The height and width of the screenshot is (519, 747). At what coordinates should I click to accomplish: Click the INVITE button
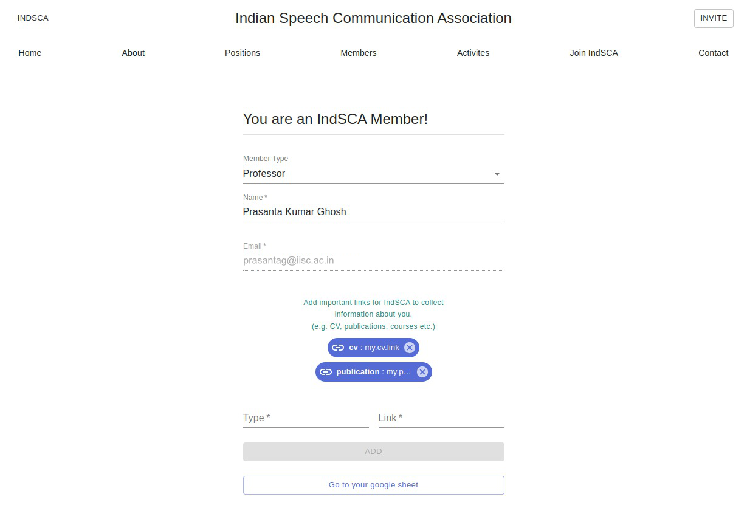click(713, 18)
